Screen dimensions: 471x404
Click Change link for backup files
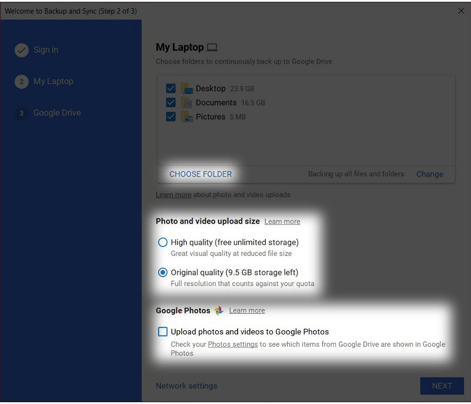click(430, 174)
